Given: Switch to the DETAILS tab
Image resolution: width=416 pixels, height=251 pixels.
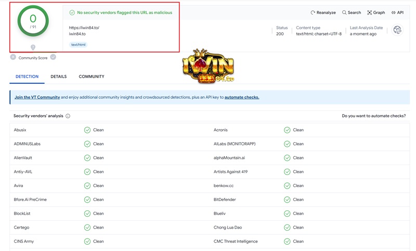Looking at the screenshot, I should coord(59,77).
